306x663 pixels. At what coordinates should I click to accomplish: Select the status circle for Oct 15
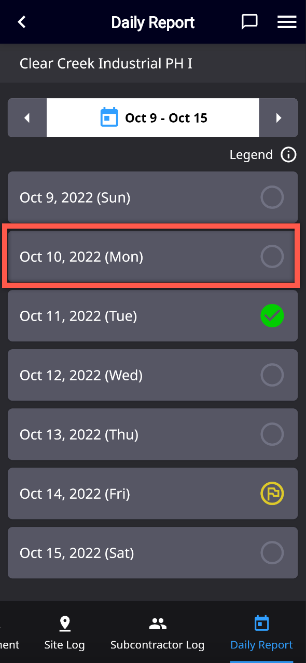[272, 553]
